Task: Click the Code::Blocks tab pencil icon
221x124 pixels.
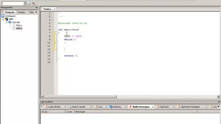Action: pos(46,107)
